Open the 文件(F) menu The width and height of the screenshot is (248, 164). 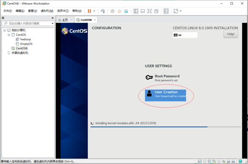(x=8, y=11)
